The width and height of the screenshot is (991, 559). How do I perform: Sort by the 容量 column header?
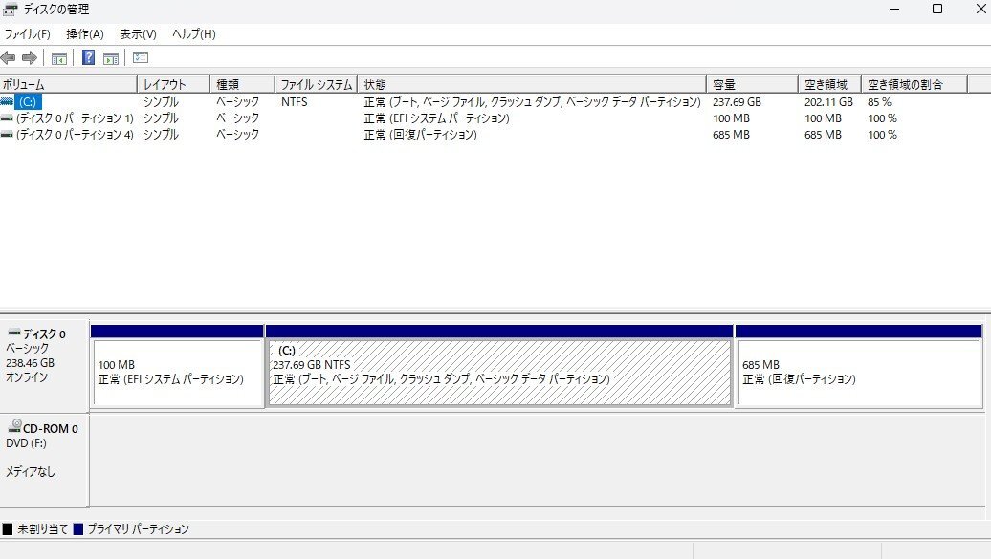click(x=752, y=85)
